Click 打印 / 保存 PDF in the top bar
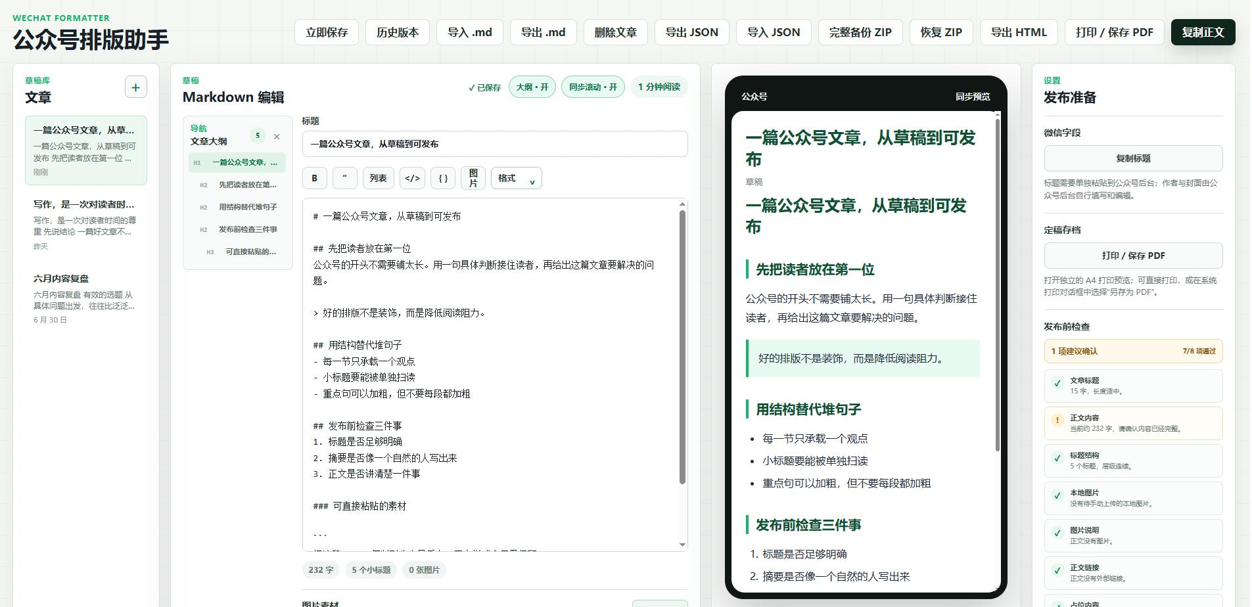Viewport: 1252px width, 607px height. [1115, 32]
